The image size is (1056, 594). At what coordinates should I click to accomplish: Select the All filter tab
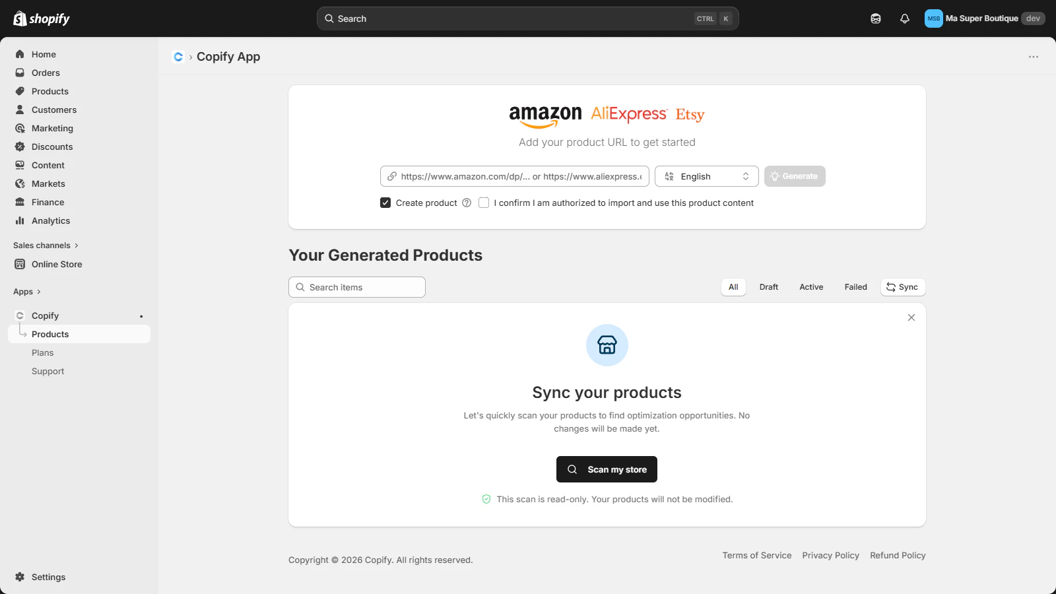point(733,287)
